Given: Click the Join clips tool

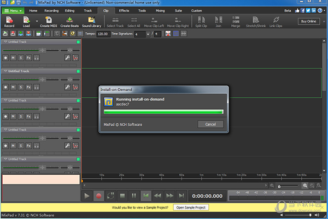Looking at the screenshot, I should coord(218,22).
